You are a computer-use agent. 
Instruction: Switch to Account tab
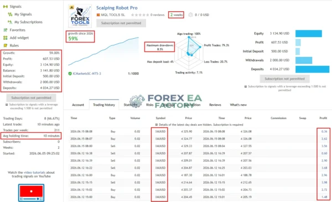78,105
